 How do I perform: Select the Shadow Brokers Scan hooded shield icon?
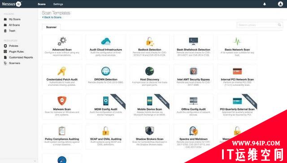(149, 131)
